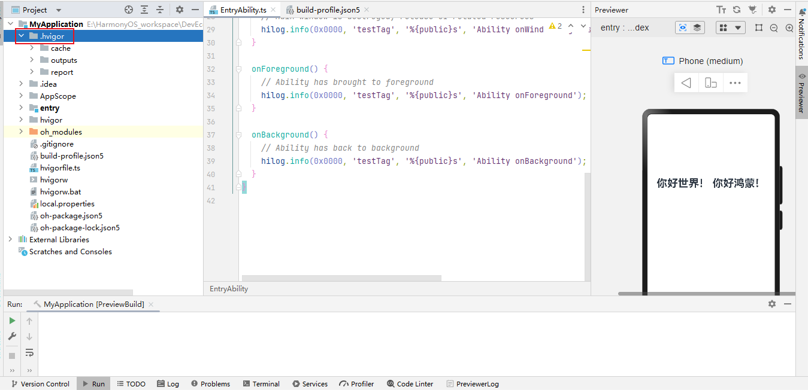Image resolution: width=808 pixels, height=390 pixels.
Task: Close the build-profile.json5 tab
Action: (x=366, y=10)
